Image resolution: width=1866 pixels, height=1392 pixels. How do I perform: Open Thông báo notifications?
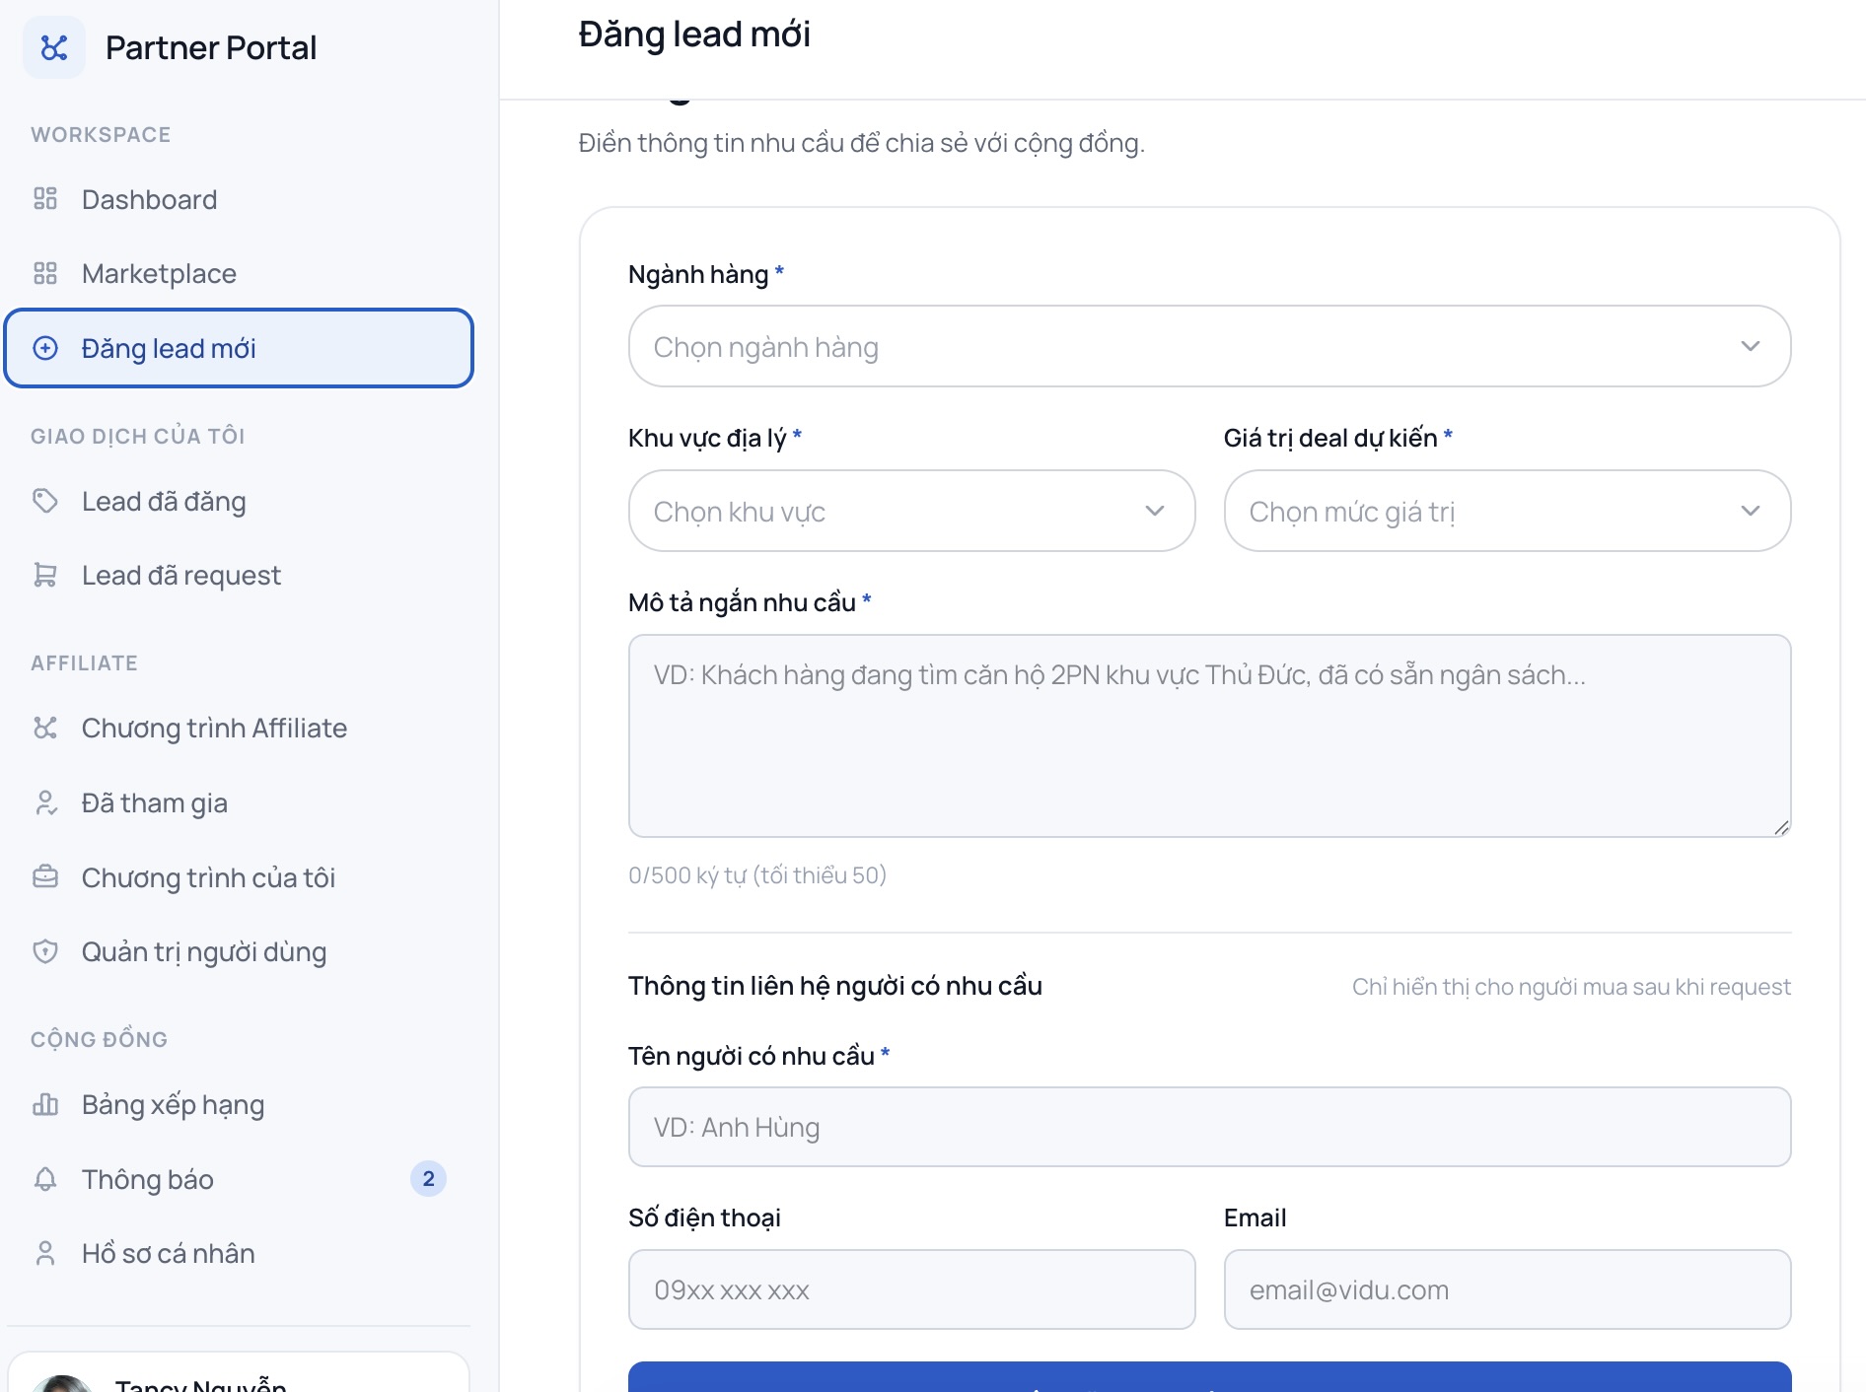[x=239, y=1179]
